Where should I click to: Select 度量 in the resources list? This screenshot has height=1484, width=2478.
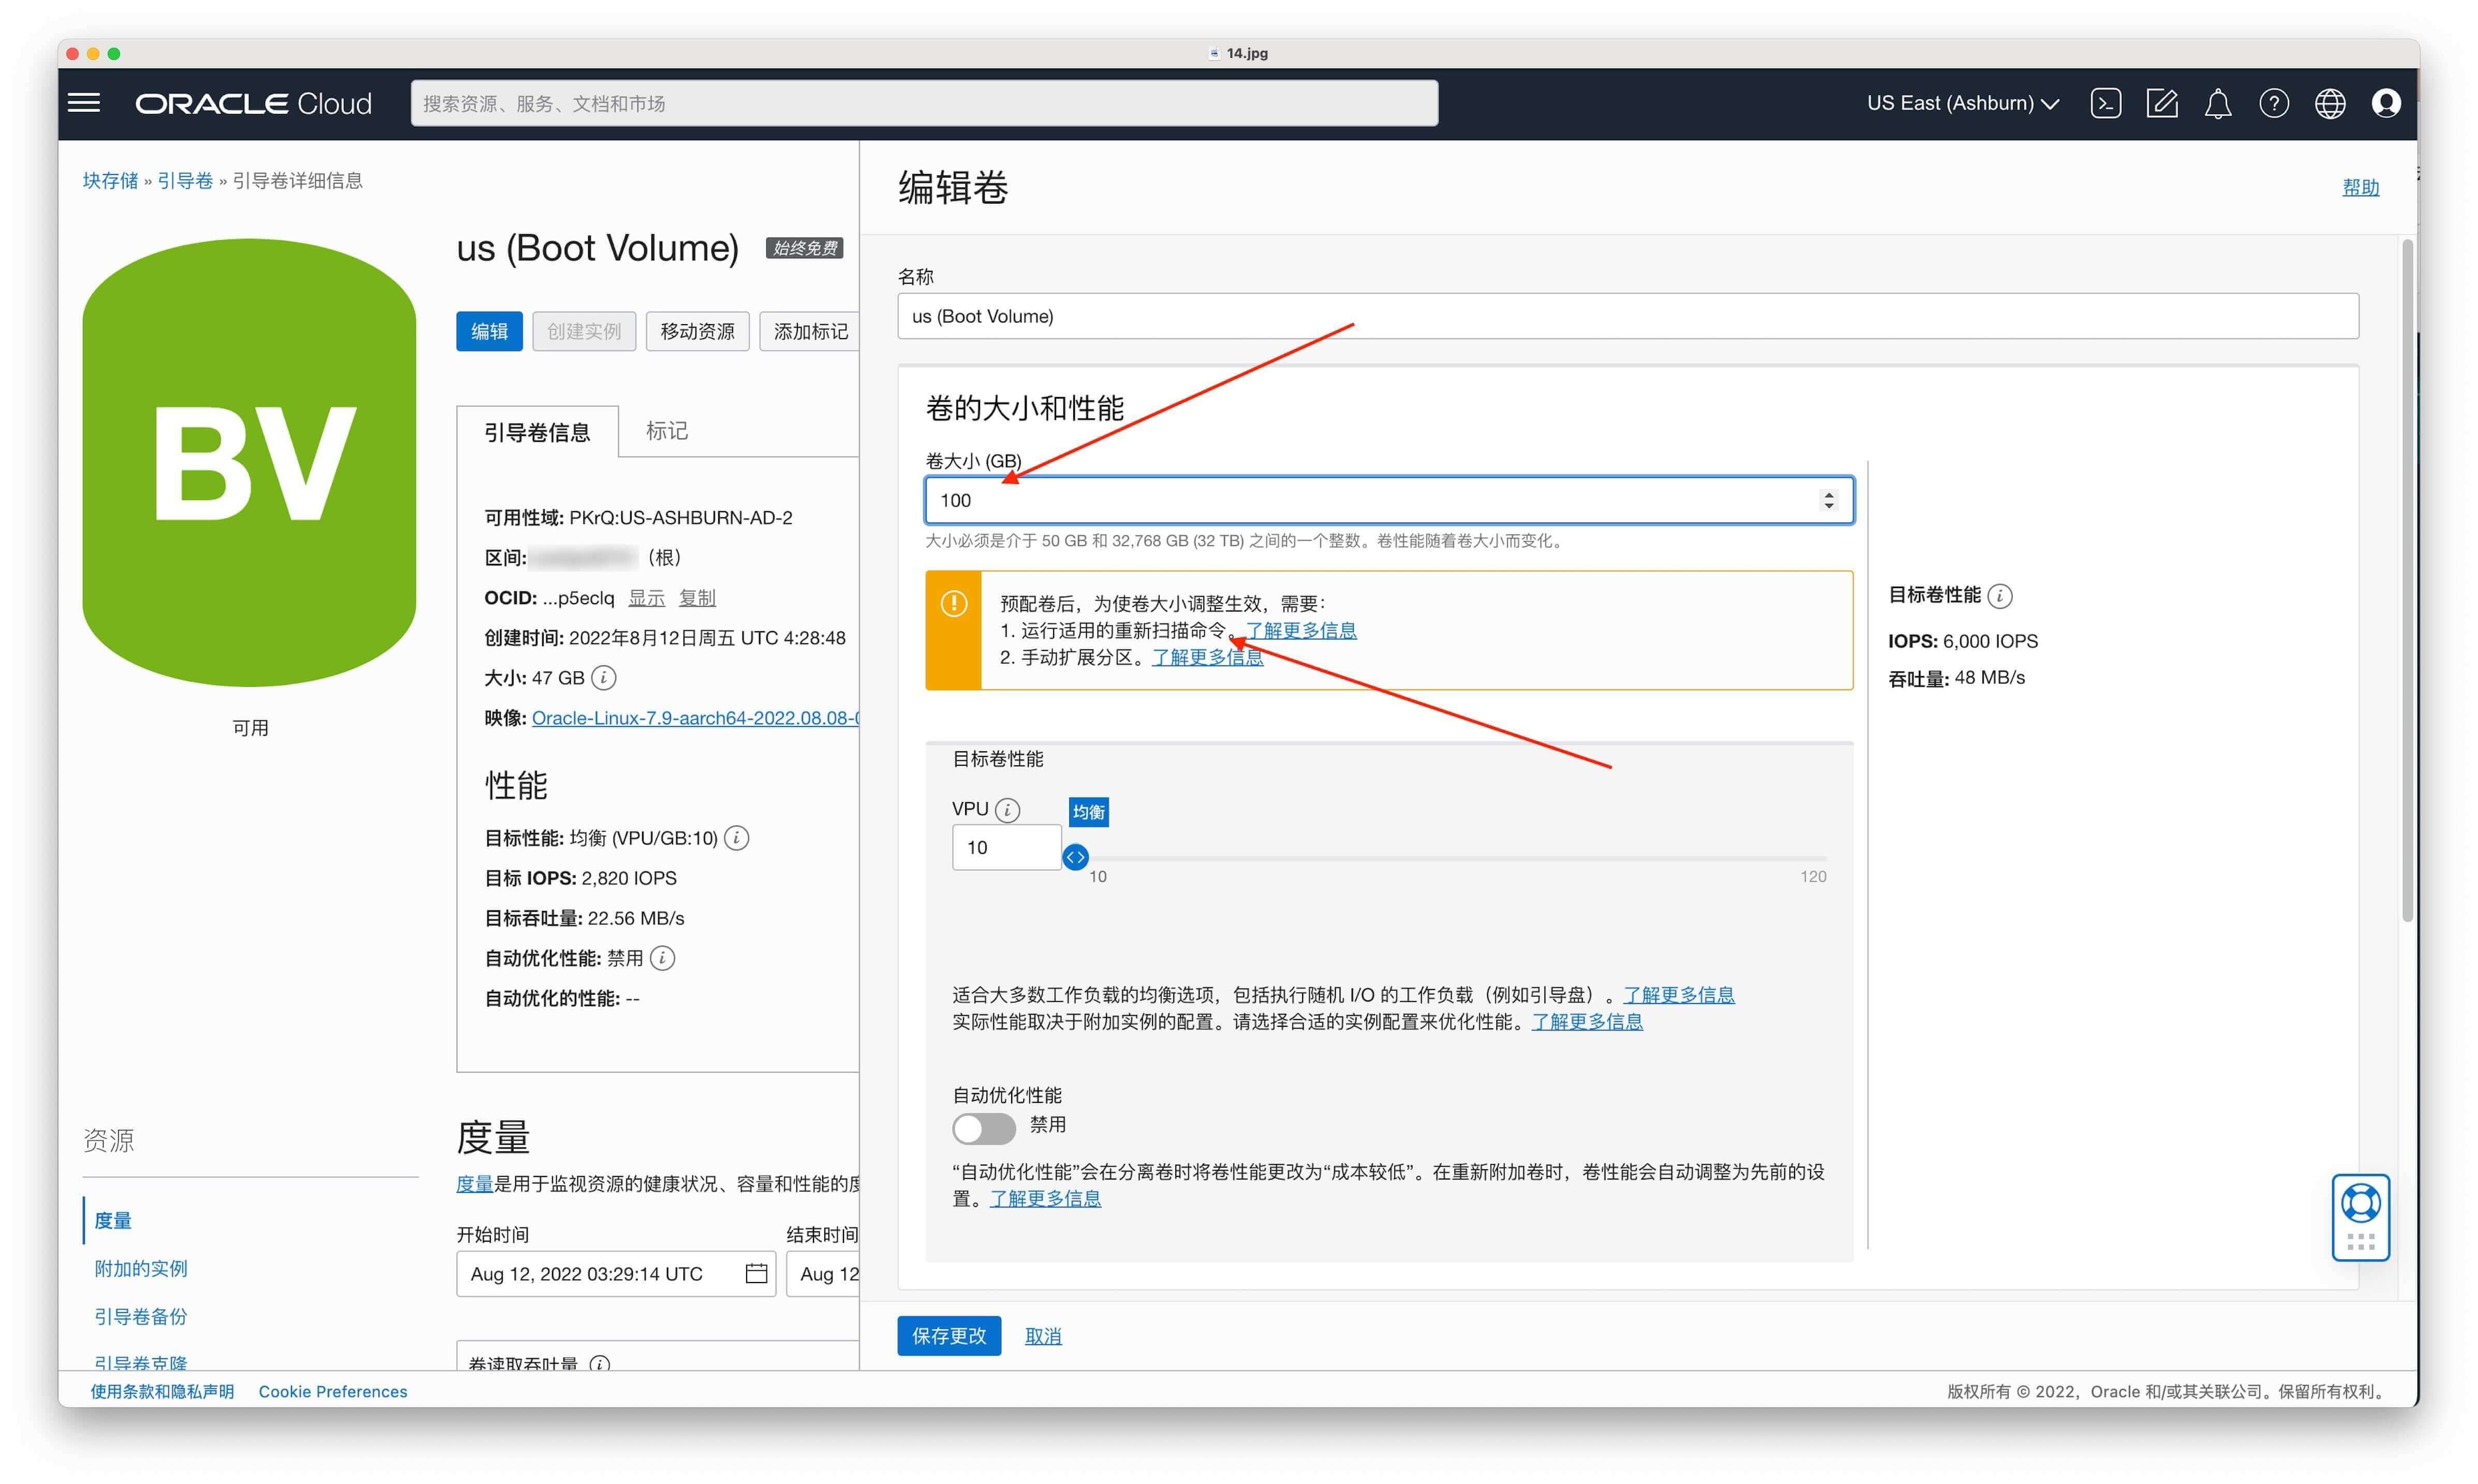tap(113, 1220)
